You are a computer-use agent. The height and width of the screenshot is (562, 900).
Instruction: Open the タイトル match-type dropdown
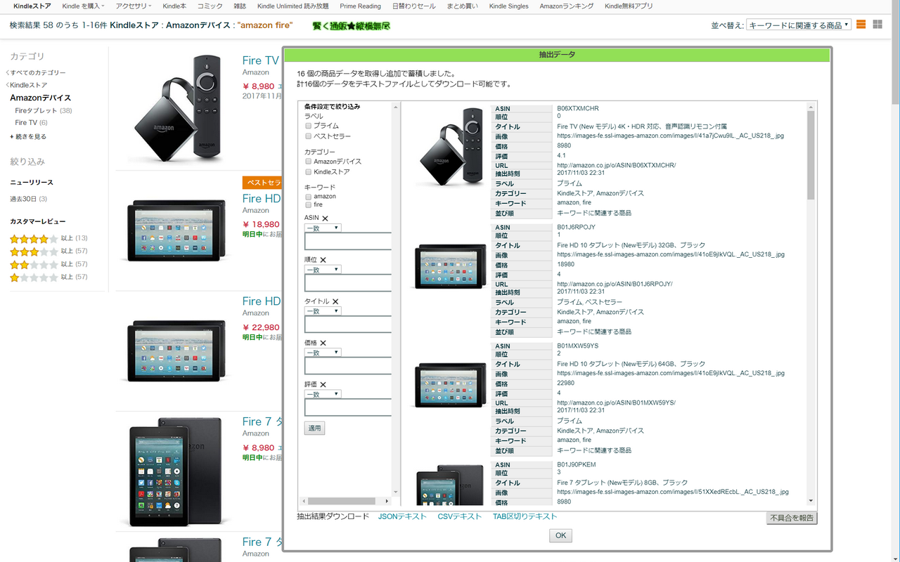323,311
